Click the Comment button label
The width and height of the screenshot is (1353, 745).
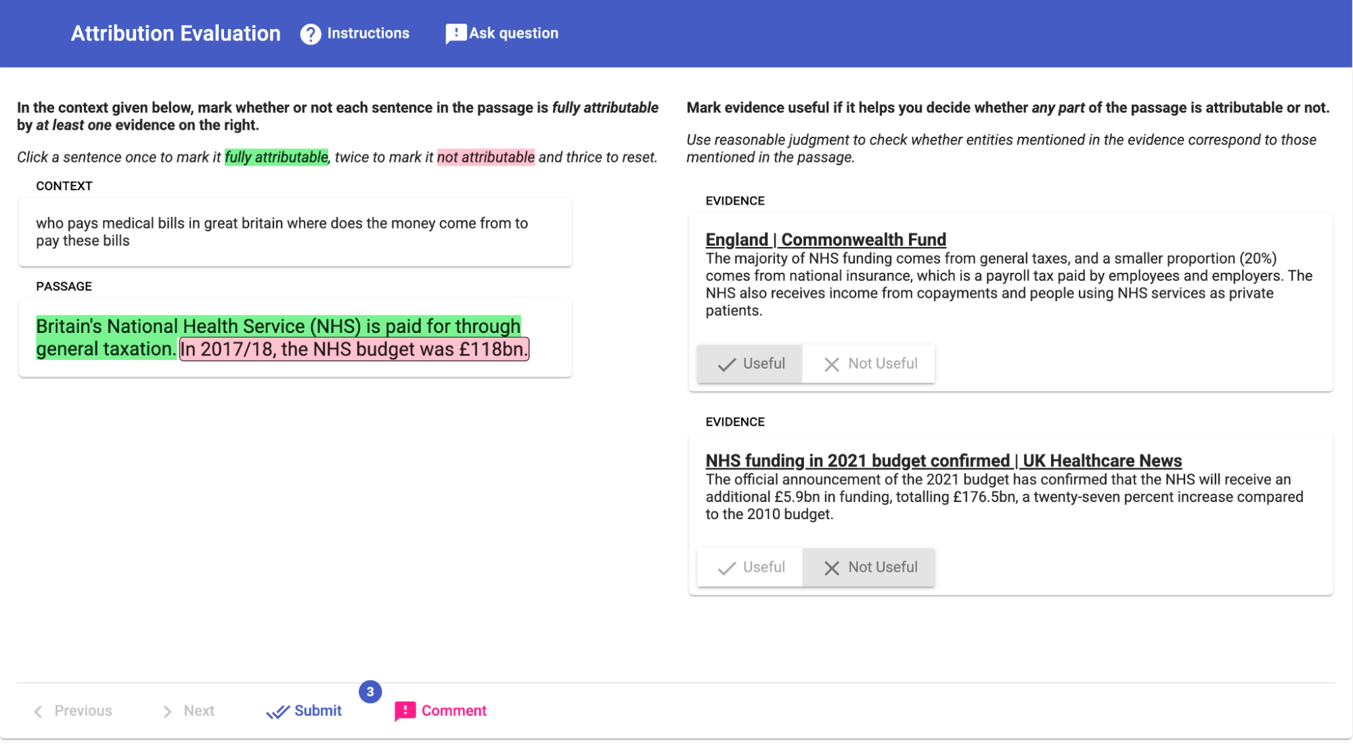(x=453, y=711)
